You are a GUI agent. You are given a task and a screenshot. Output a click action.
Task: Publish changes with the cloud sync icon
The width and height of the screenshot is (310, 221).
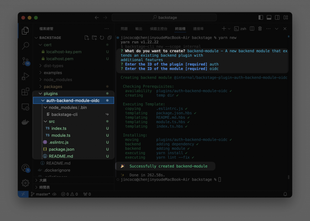(54, 194)
